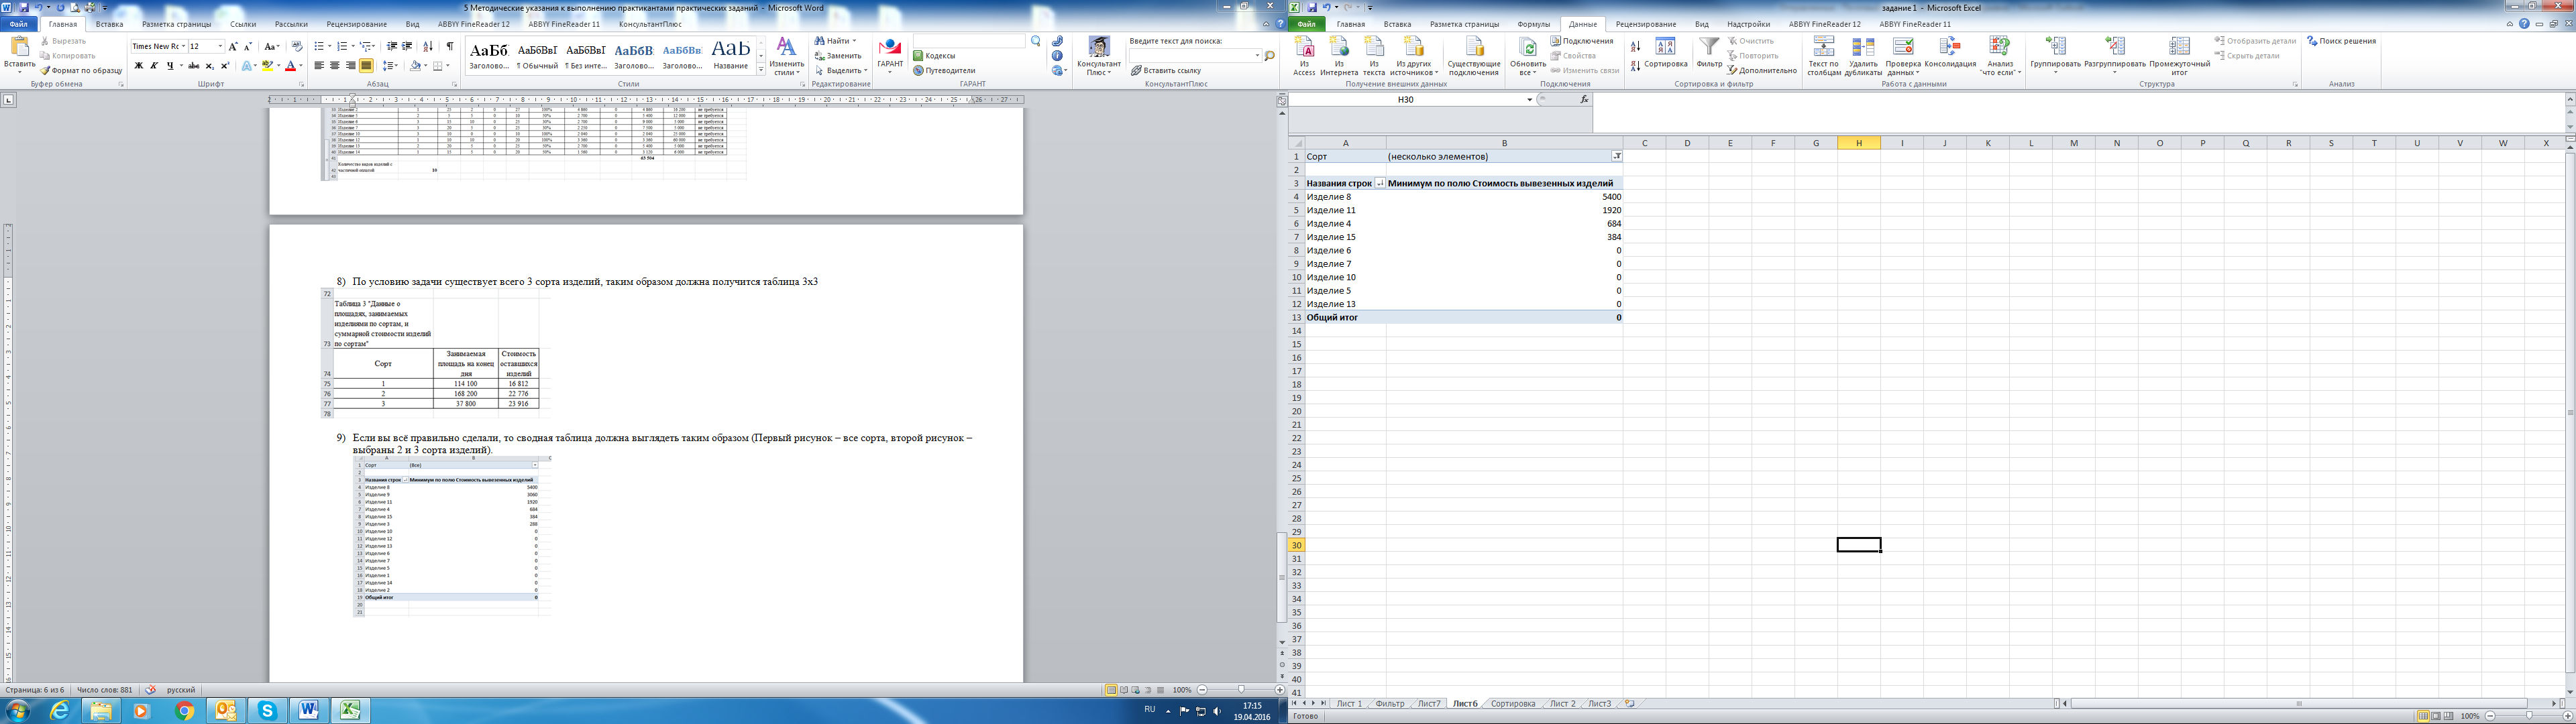Sort text A-Z in Word ribbon
The height and width of the screenshot is (724, 2576).
pos(429,47)
